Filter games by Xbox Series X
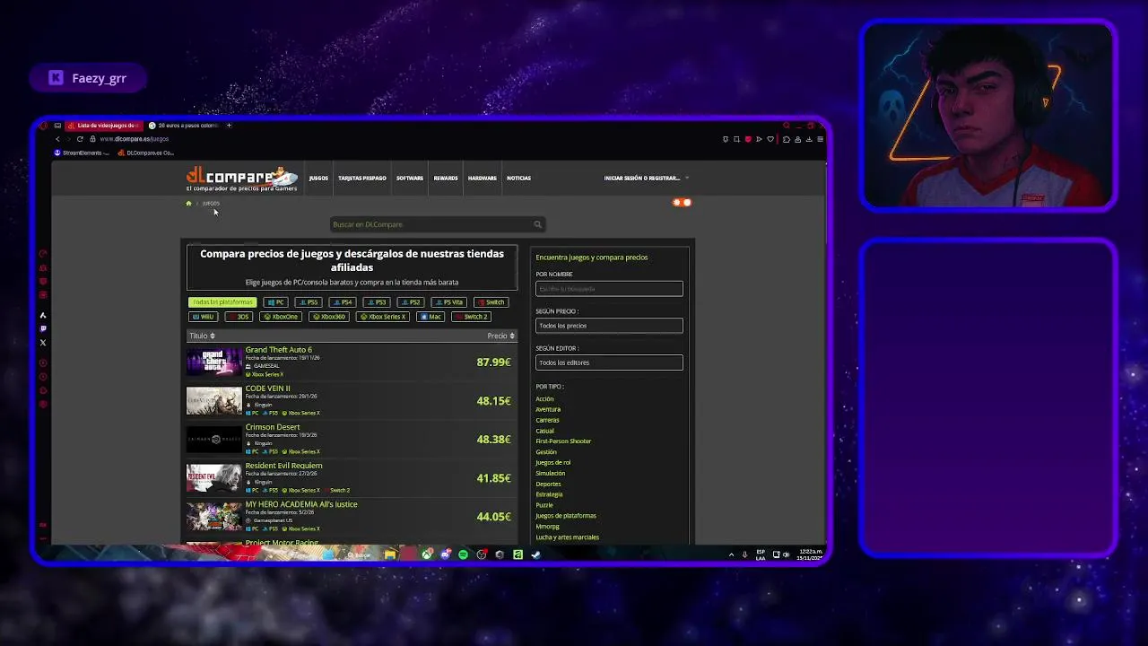Viewport: 1148px width, 646px height. (384, 317)
